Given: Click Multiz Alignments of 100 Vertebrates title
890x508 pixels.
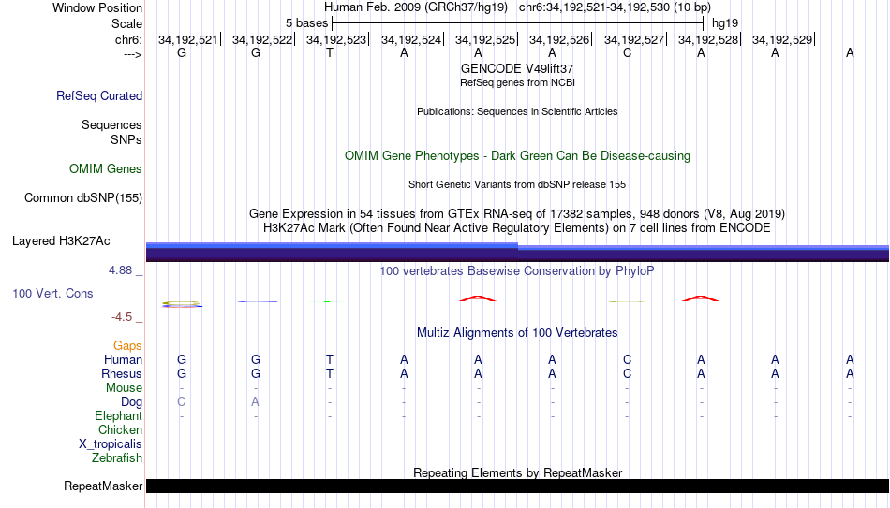Looking at the screenshot, I should click(517, 333).
